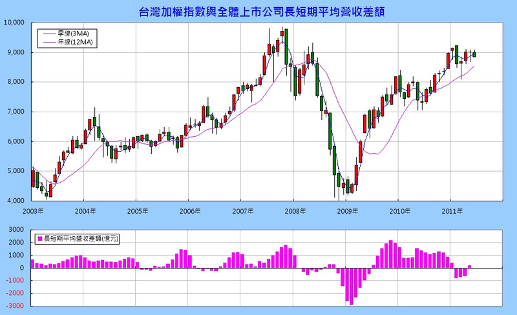The width and height of the screenshot is (517, 315).
Task: Click the 2000 label on lower chart axis
Action: point(17,242)
